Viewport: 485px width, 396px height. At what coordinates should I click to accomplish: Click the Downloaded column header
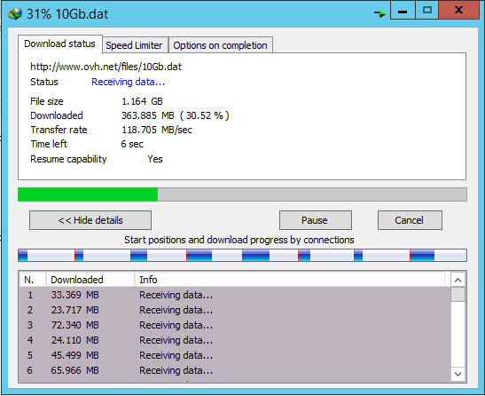click(90, 280)
